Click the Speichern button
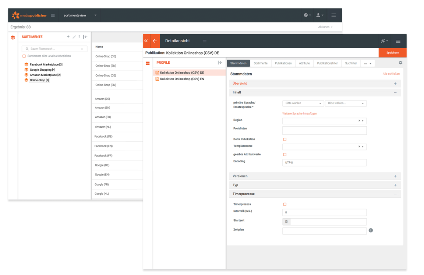Screen dimensions: 424x275 392,53
